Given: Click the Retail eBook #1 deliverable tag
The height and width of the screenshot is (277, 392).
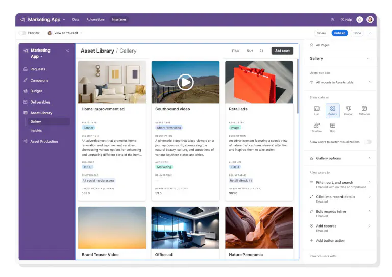Looking at the screenshot, I should click(241, 181).
